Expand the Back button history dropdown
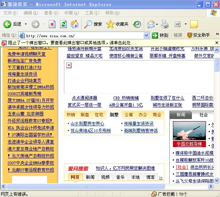This screenshot has width=220, height=197. point(26,24)
